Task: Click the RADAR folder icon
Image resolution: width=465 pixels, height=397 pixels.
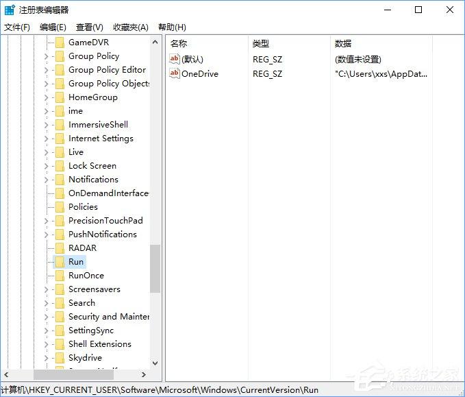Action: pos(60,248)
